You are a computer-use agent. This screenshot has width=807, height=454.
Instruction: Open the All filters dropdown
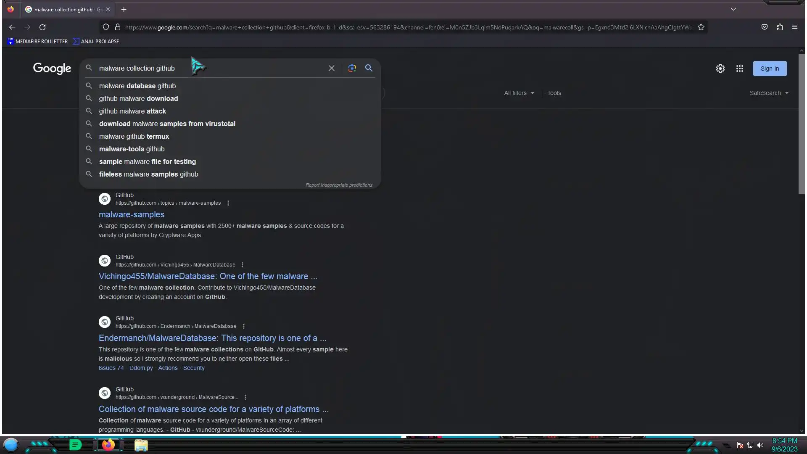(x=519, y=93)
